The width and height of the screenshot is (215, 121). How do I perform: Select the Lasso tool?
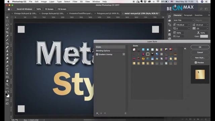point(7,25)
